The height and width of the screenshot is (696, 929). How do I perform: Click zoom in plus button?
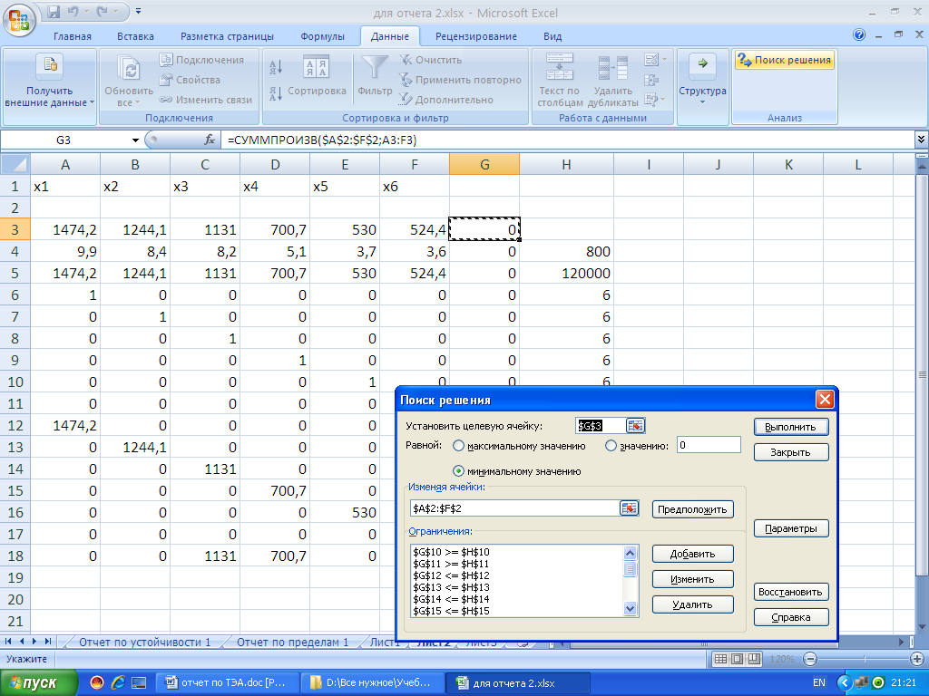(x=916, y=659)
